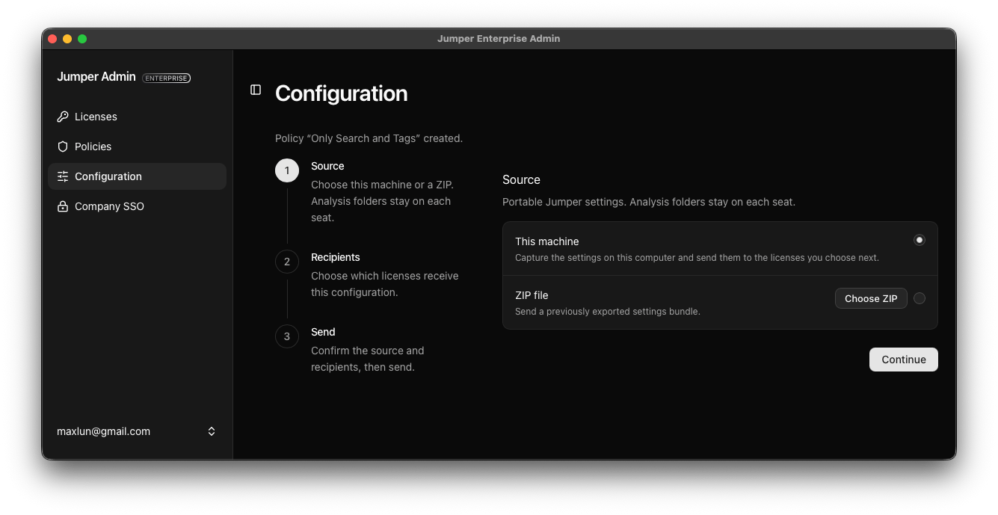Click the "Portable Jumper settings" description
998x515 pixels.
pos(649,202)
